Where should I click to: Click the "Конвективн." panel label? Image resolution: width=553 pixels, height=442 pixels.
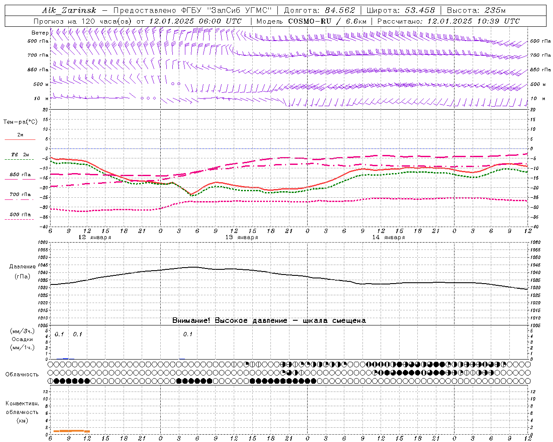click(x=22, y=404)
